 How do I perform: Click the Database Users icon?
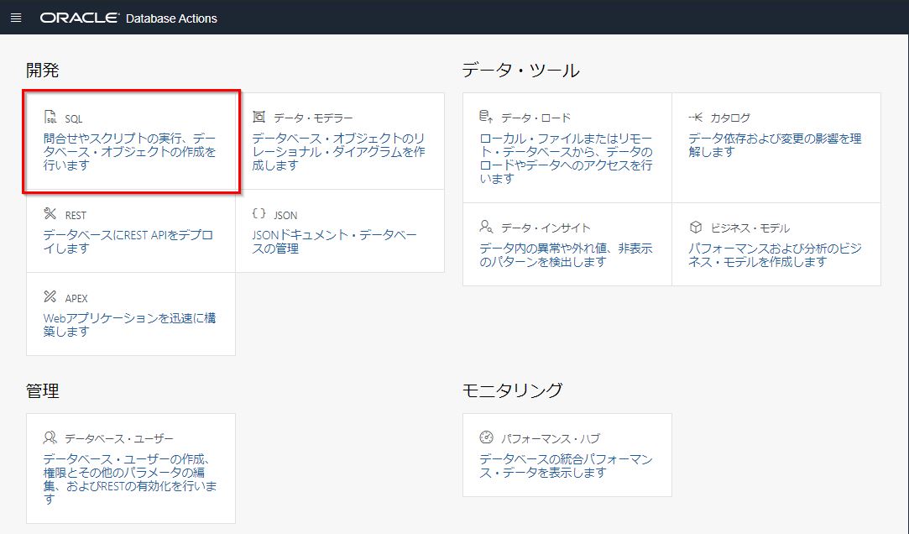tap(50, 438)
